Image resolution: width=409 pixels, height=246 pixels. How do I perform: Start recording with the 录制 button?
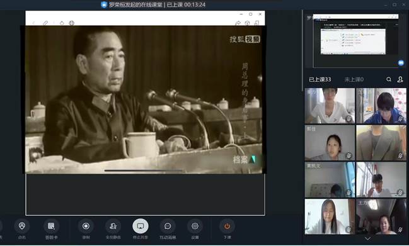(86, 226)
